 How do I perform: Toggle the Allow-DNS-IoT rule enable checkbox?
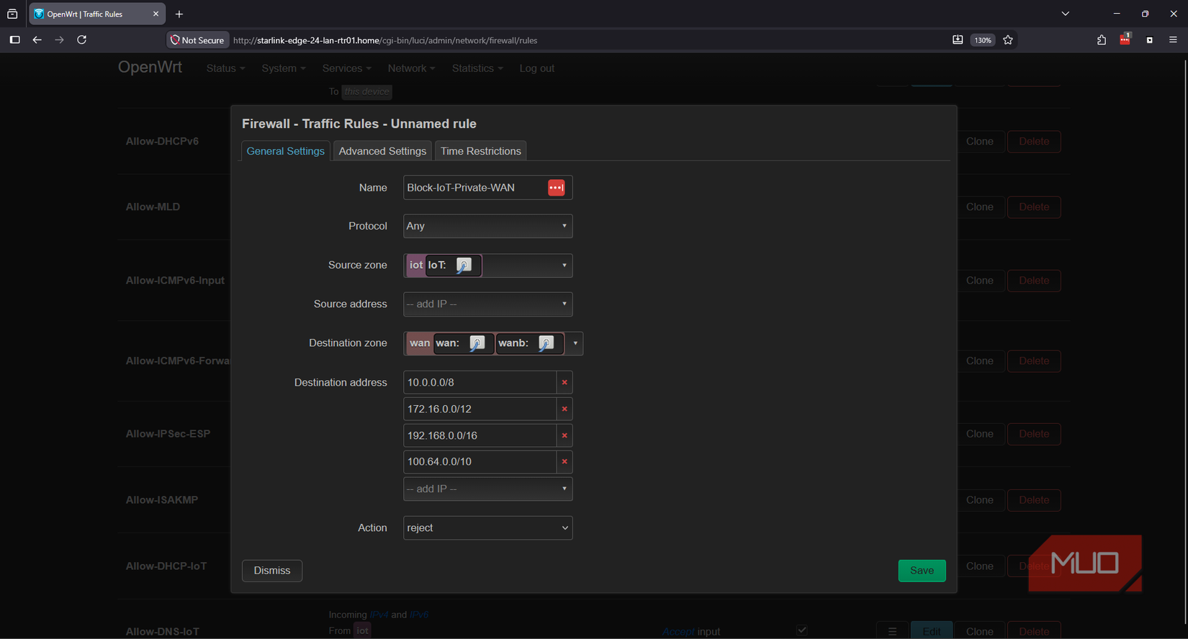point(802,630)
